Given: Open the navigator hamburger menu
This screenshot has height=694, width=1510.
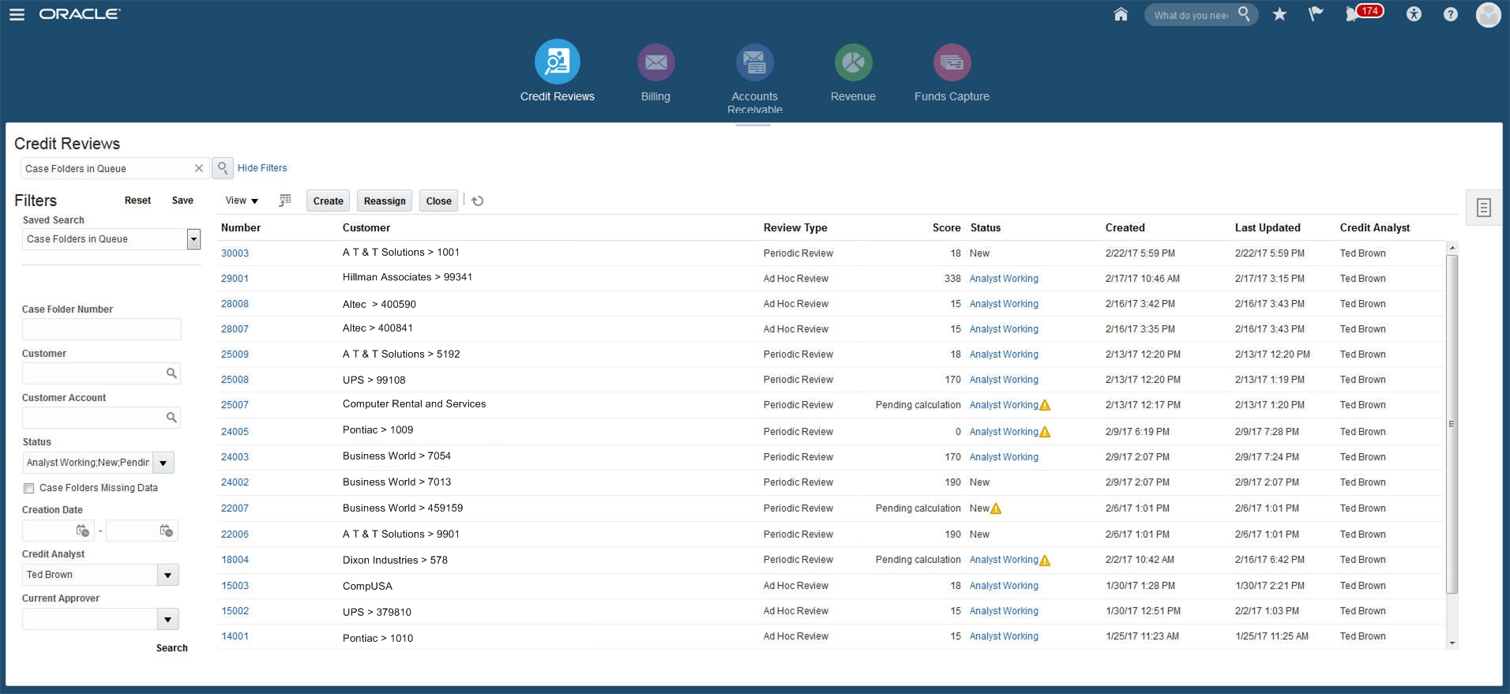Looking at the screenshot, I should click(16, 14).
